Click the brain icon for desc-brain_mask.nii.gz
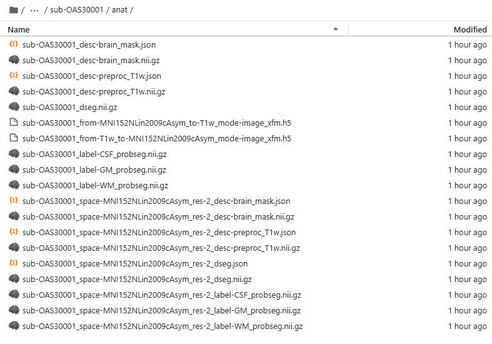 14,61
